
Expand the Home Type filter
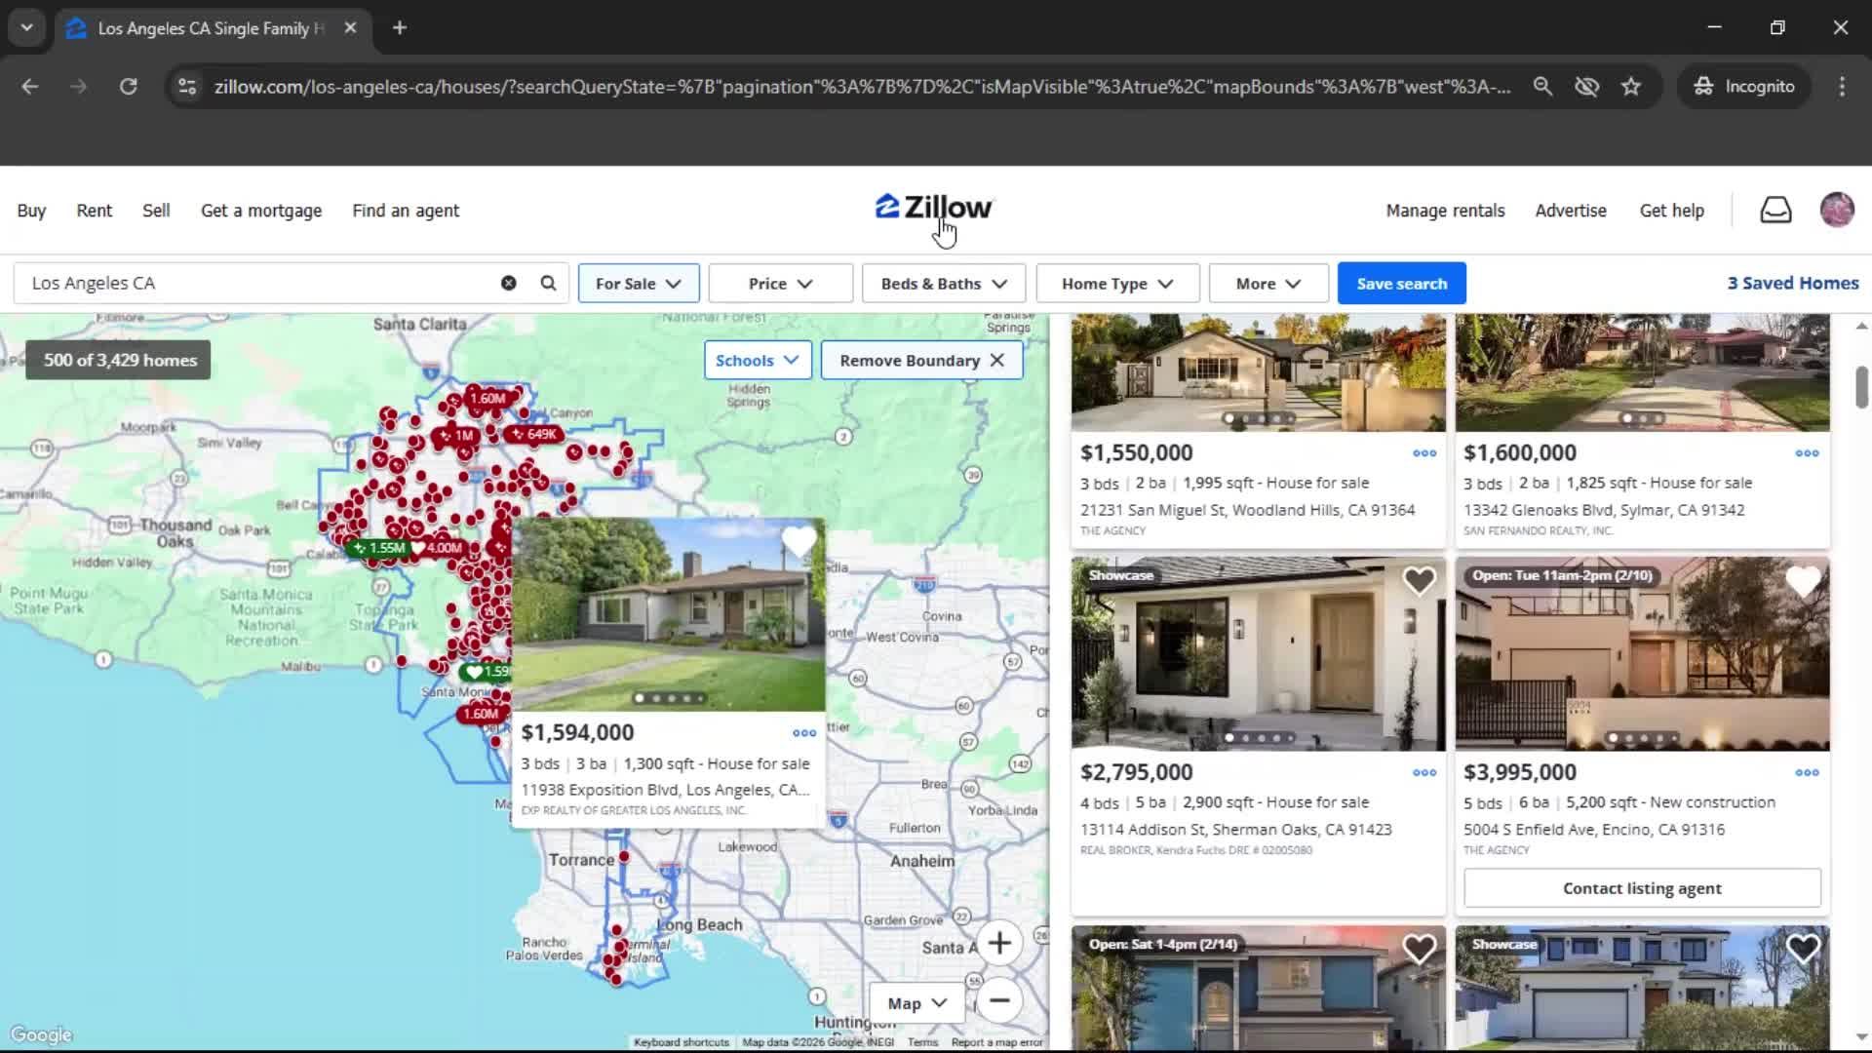(x=1117, y=284)
